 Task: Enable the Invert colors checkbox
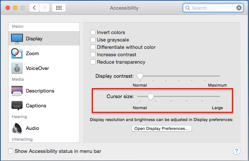click(93, 33)
